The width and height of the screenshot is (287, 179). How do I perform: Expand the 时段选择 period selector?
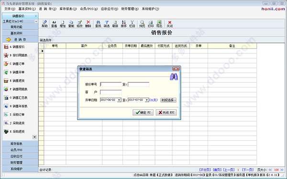tap(168, 100)
